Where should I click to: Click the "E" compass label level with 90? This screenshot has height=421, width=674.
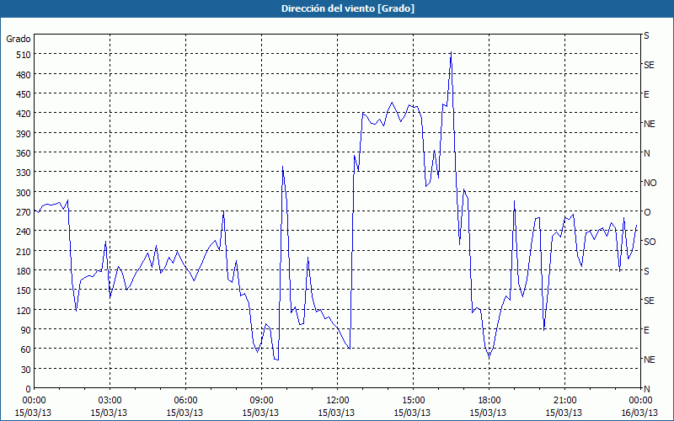point(646,330)
